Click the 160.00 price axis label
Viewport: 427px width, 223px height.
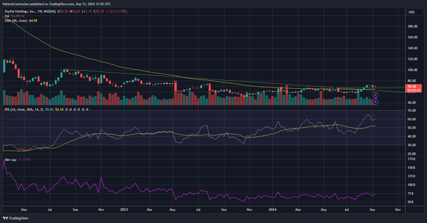(x=413, y=37)
